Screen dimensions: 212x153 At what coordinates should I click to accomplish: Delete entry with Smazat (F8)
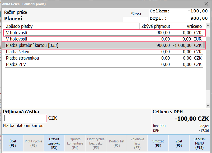(x=158, y=143)
